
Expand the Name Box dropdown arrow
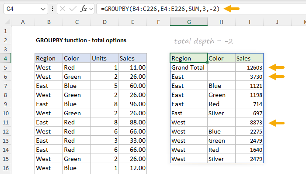[42, 9]
